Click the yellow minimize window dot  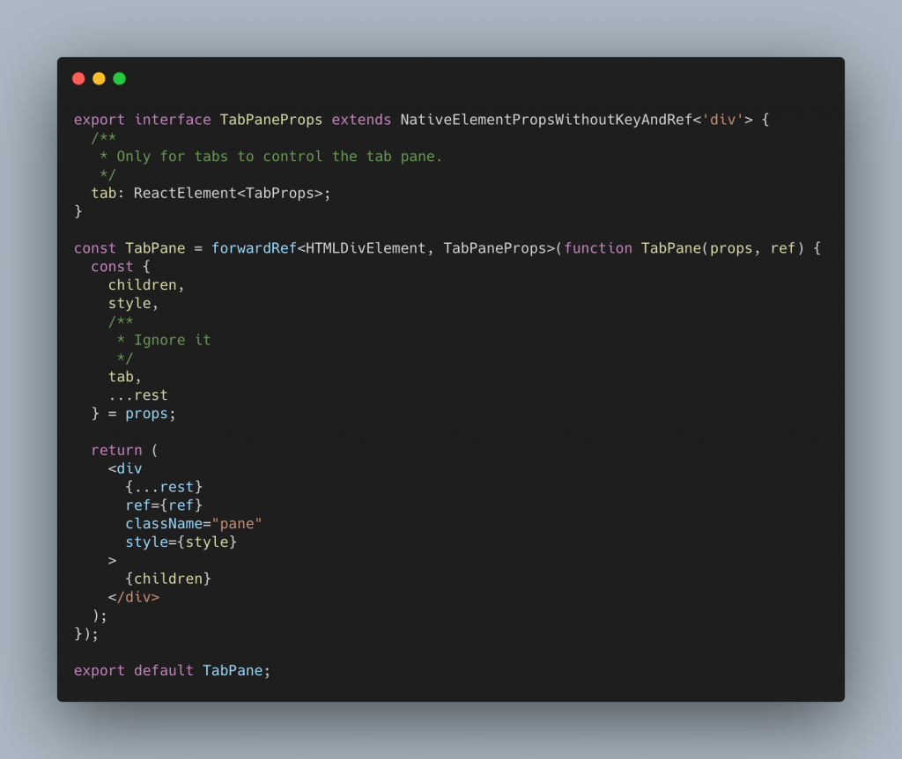(99, 78)
